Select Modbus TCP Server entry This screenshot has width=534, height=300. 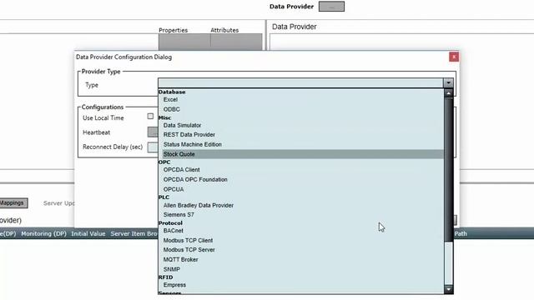[x=189, y=250]
